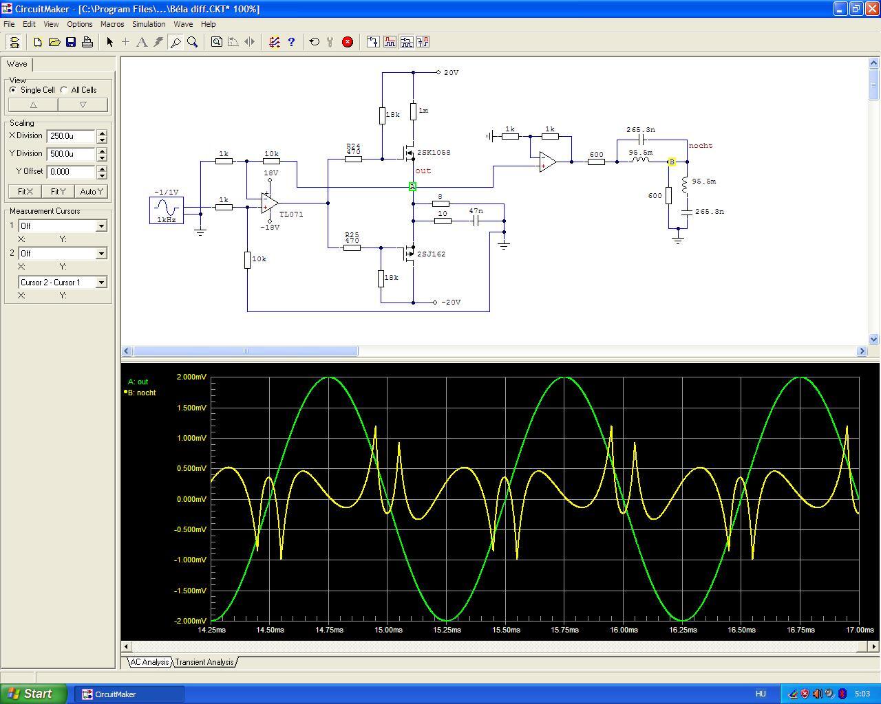Screen dimensions: 881x704
Task: Open the folder icon to load file
Action: click(54, 42)
